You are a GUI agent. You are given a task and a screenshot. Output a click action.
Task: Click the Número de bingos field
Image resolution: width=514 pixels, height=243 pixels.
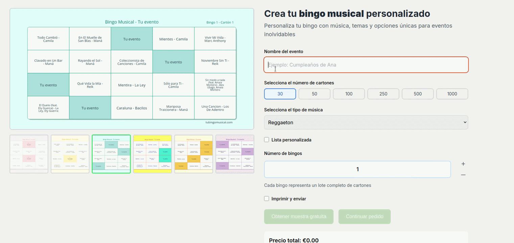coord(357,169)
